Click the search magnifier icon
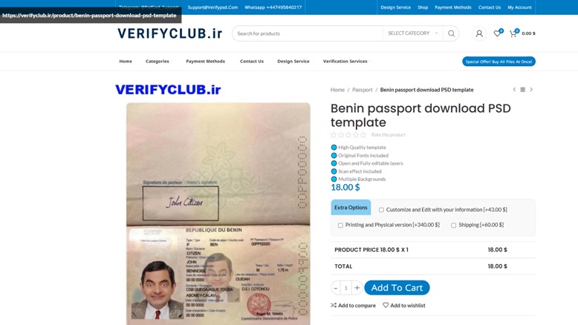This screenshot has height=325, width=578. pos(451,33)
